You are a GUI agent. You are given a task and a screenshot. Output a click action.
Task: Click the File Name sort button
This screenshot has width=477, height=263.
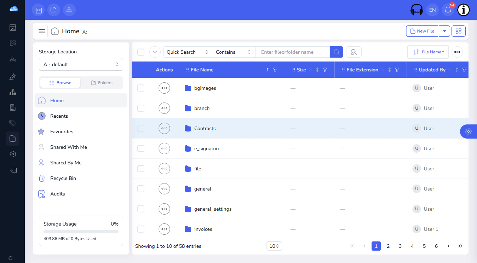coord(428,52)
